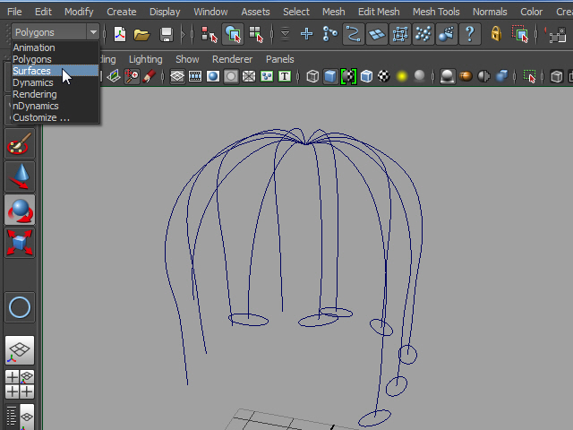Toggle the viewport grid display
This screenshot has height=430, width=573.
click(177, 76)
